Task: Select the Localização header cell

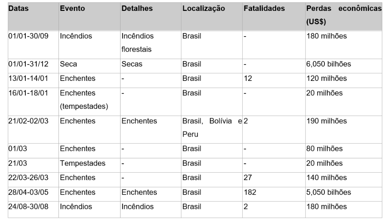Action: coord(212,17)
